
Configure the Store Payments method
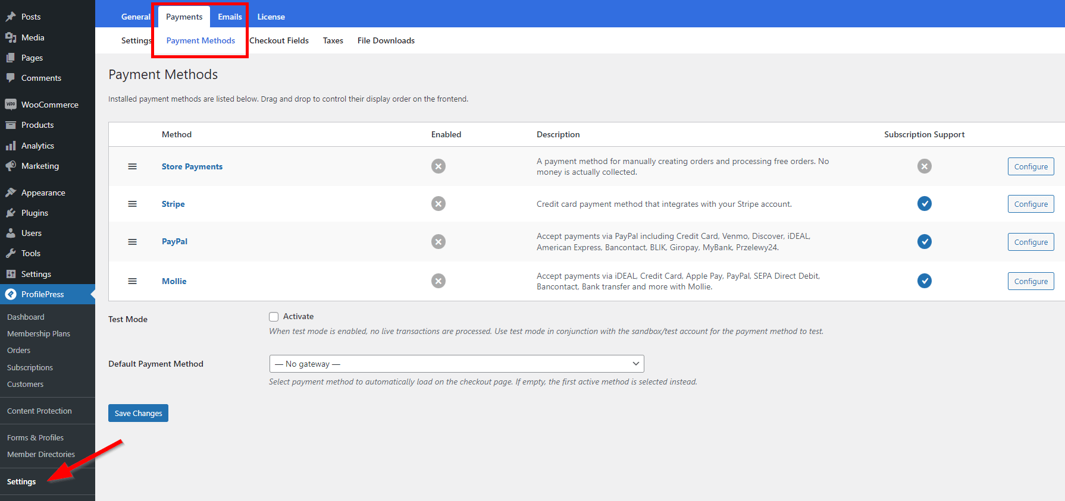(1031, 166)
